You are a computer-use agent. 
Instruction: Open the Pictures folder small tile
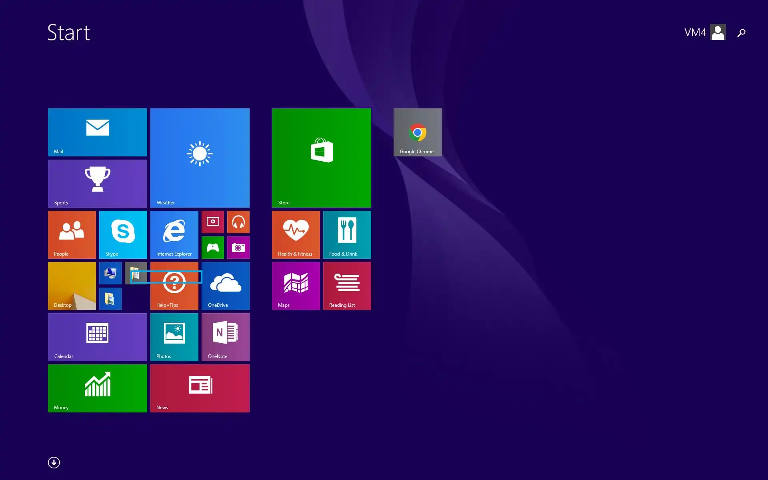(x=110, y=298)
